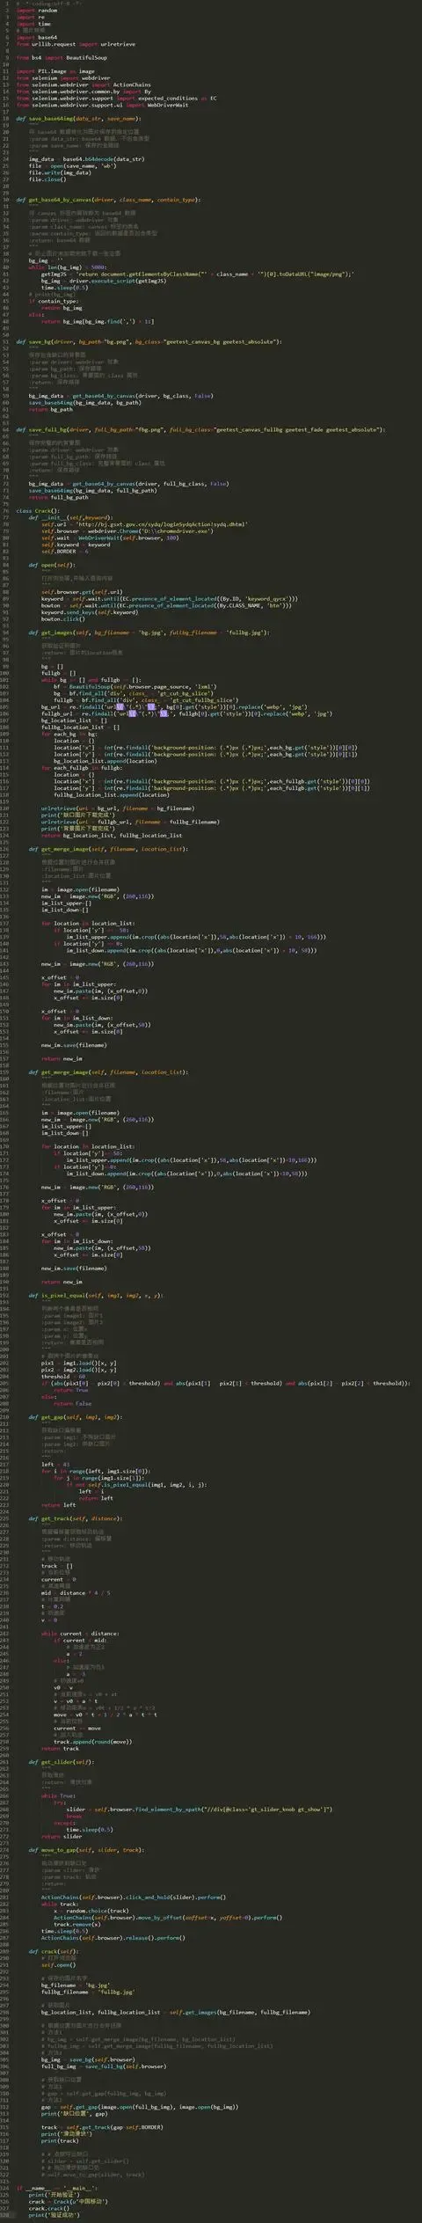Viewport: 422px width, 2223px height.
Task: Click the 'class Crack():' declaration line
Action: [38, 510]
